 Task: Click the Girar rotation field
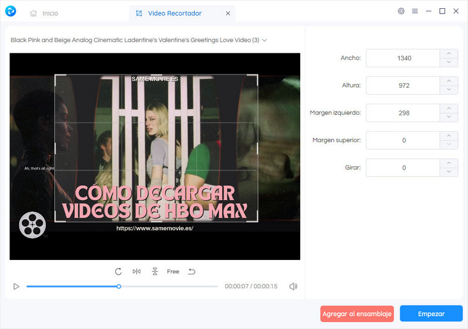pos(403,168)
